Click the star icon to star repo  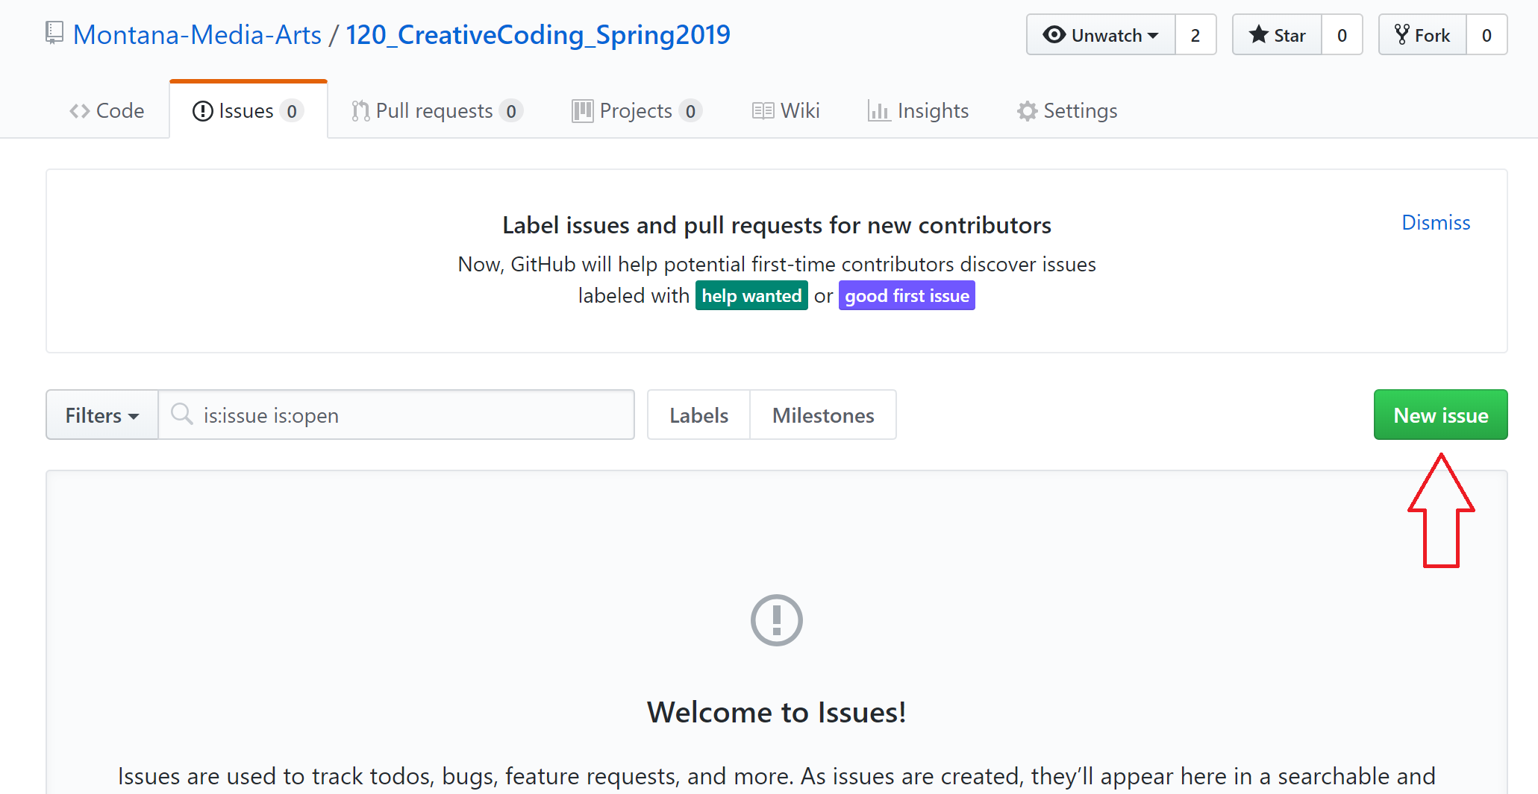pos(1258,35)
